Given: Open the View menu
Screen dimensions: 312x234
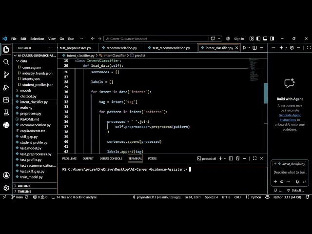Looking at the screenshot, I should (x=52, y=39).
